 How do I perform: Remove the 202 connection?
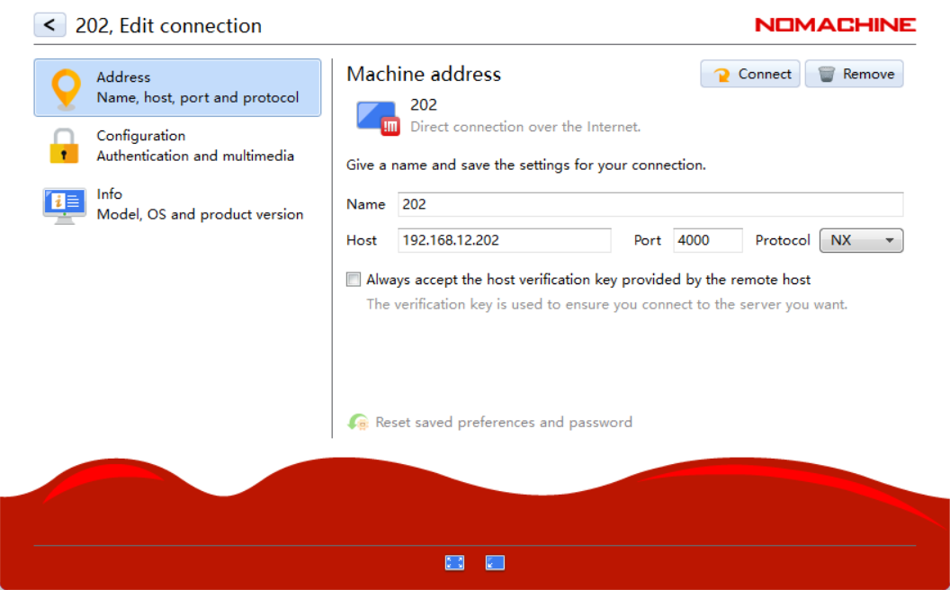(855, 74)
